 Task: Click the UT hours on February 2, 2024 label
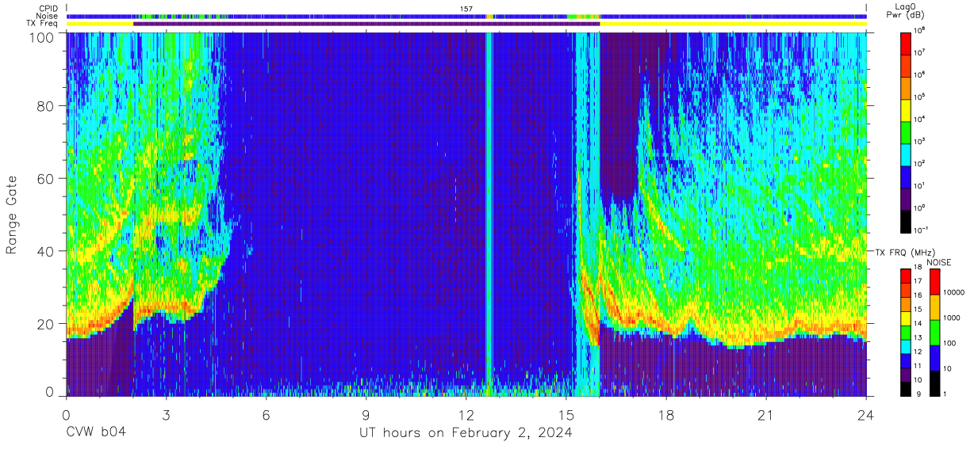(x=466, y=432)
